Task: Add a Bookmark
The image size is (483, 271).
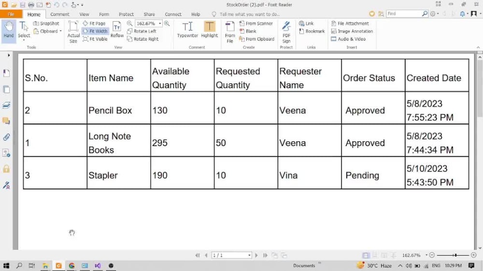Action: (312, 31)
